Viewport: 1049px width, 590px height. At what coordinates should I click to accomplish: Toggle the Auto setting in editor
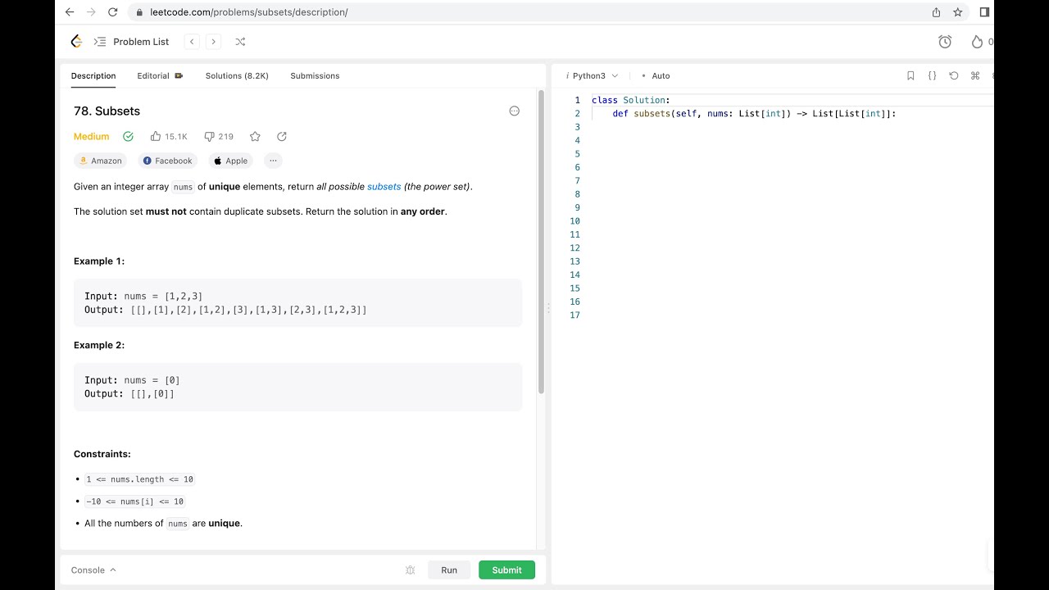tap(656, 75)
